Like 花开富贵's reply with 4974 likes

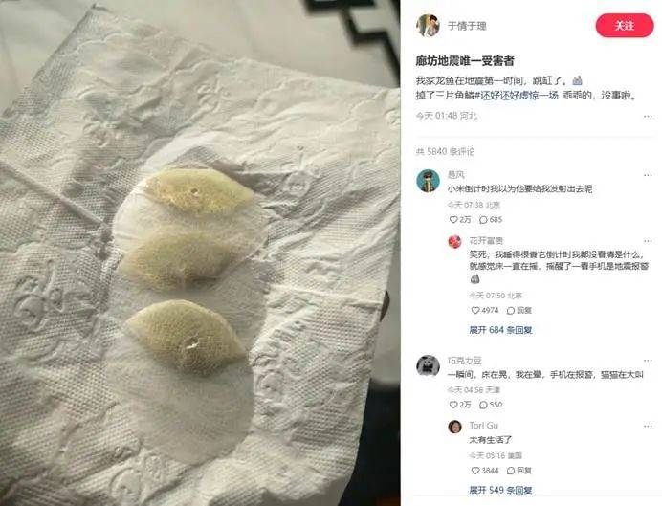485,310
